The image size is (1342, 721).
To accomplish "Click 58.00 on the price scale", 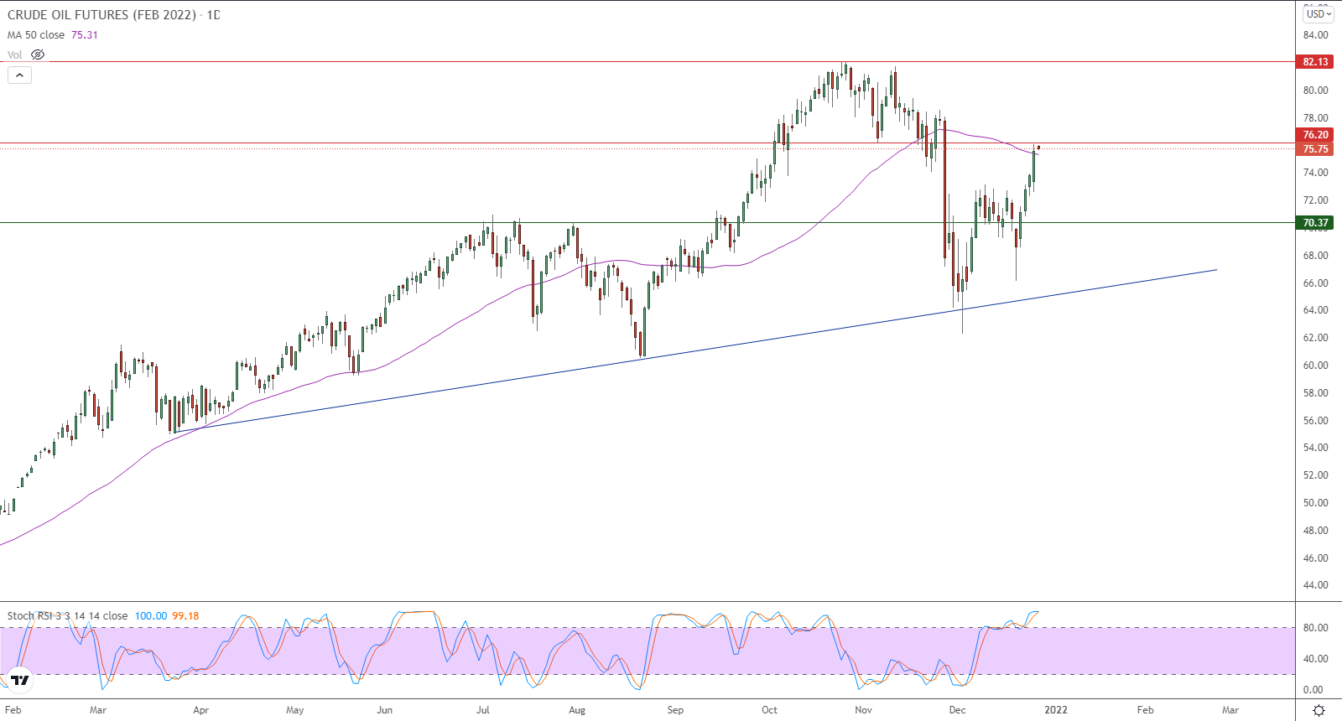I will [x=1315, y=393].
